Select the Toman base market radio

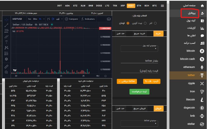[128, 23]
